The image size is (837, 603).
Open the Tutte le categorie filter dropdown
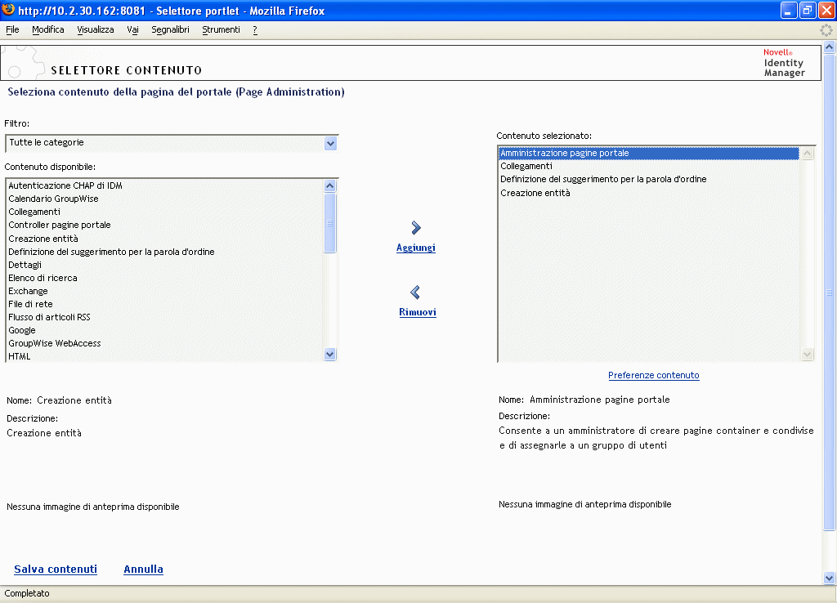(330, 143)
